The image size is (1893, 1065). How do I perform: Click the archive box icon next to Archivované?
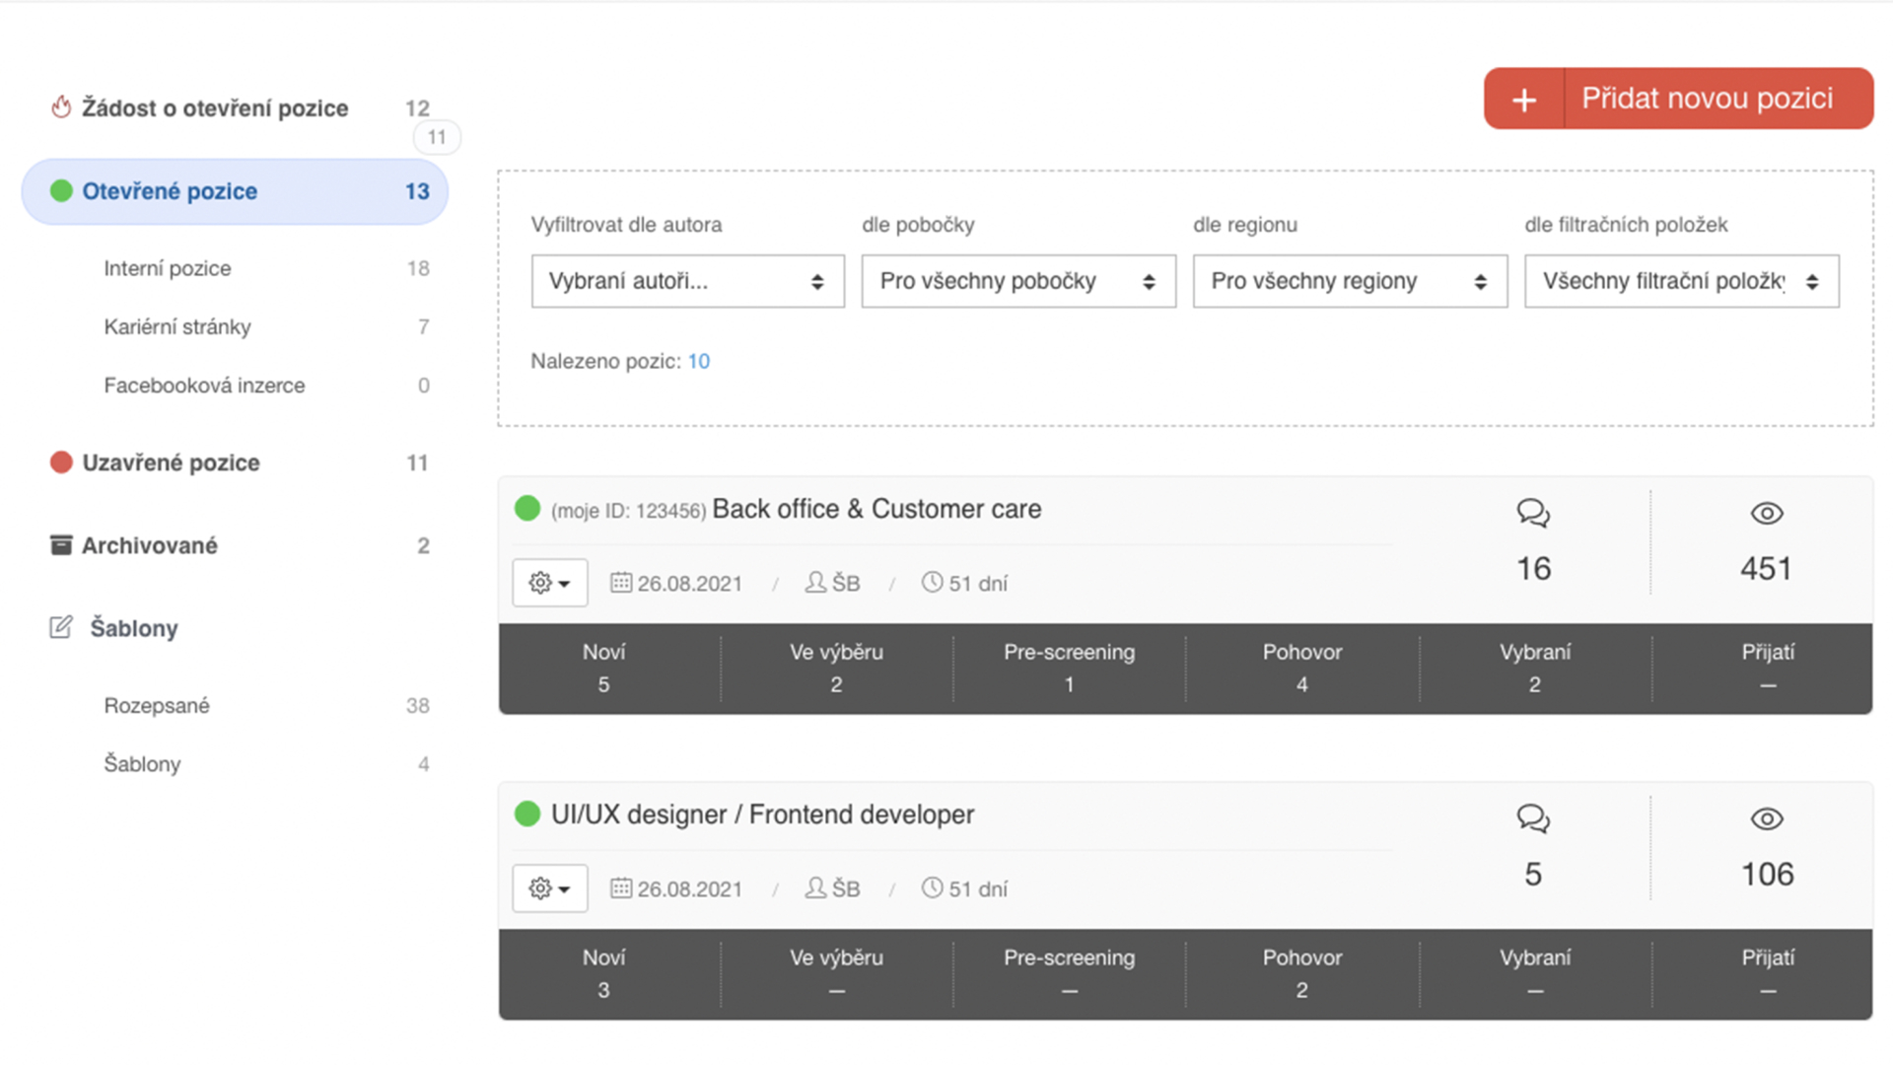click(x=61, y=544)
